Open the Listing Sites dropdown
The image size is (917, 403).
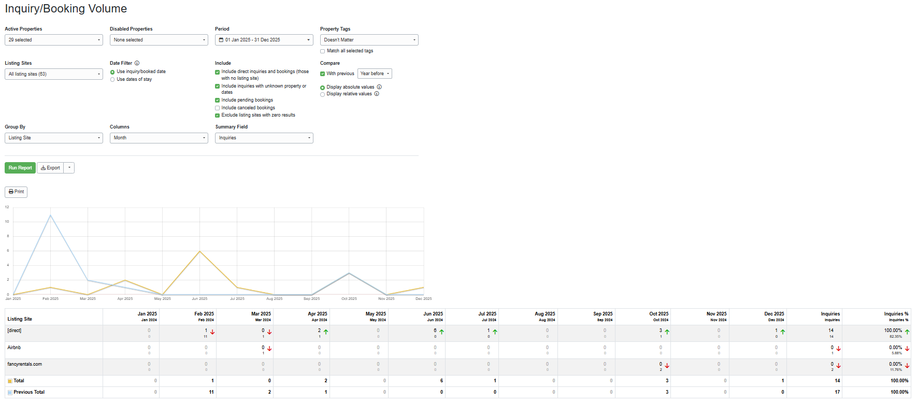54,74
